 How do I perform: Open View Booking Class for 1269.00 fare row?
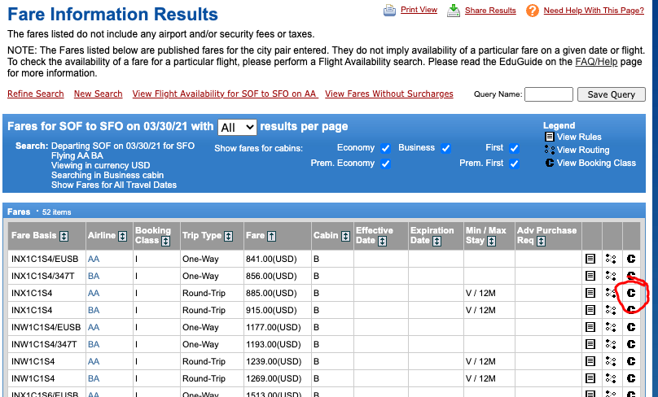[x=631, y=378]
